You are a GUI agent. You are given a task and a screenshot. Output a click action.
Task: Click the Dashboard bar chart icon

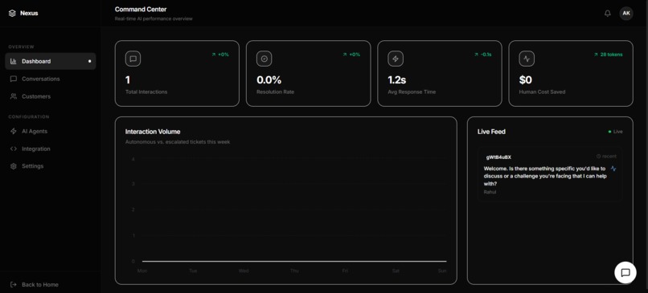coord(13,61)
